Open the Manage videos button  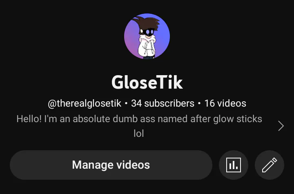point(111,165)
